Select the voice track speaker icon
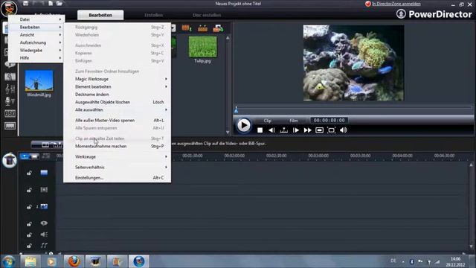This screenshot has width=476, height=268. [x=44, y=234]
